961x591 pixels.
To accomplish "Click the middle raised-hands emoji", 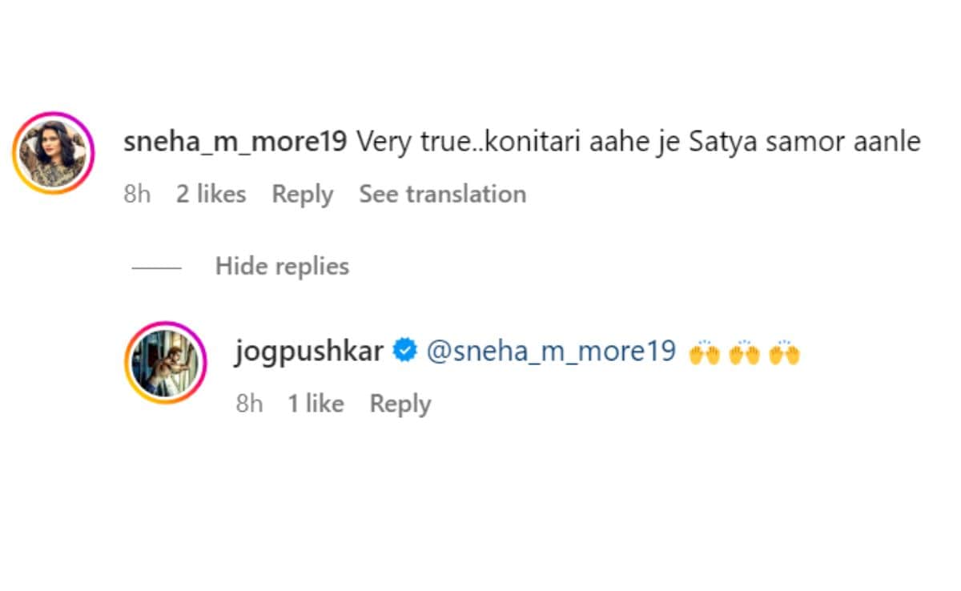I will pos(745,352).
